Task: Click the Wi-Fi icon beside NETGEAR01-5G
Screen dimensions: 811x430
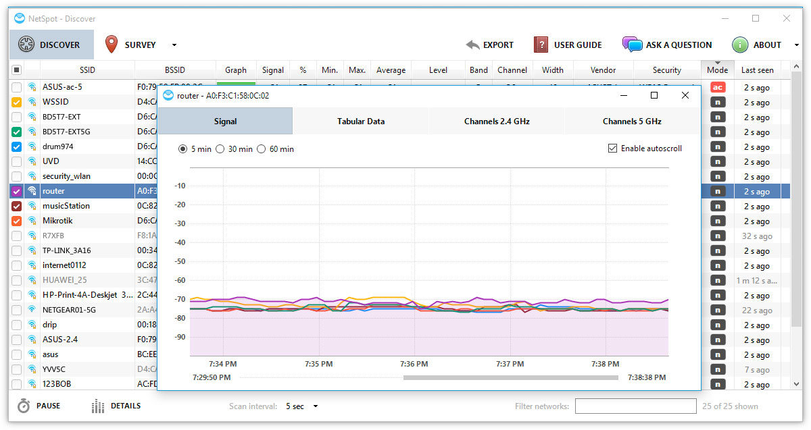Action: pos(32,310)
